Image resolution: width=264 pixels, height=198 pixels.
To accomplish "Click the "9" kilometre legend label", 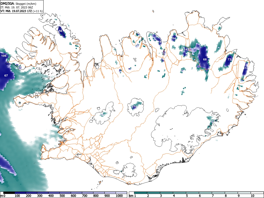I will point(239,196).
